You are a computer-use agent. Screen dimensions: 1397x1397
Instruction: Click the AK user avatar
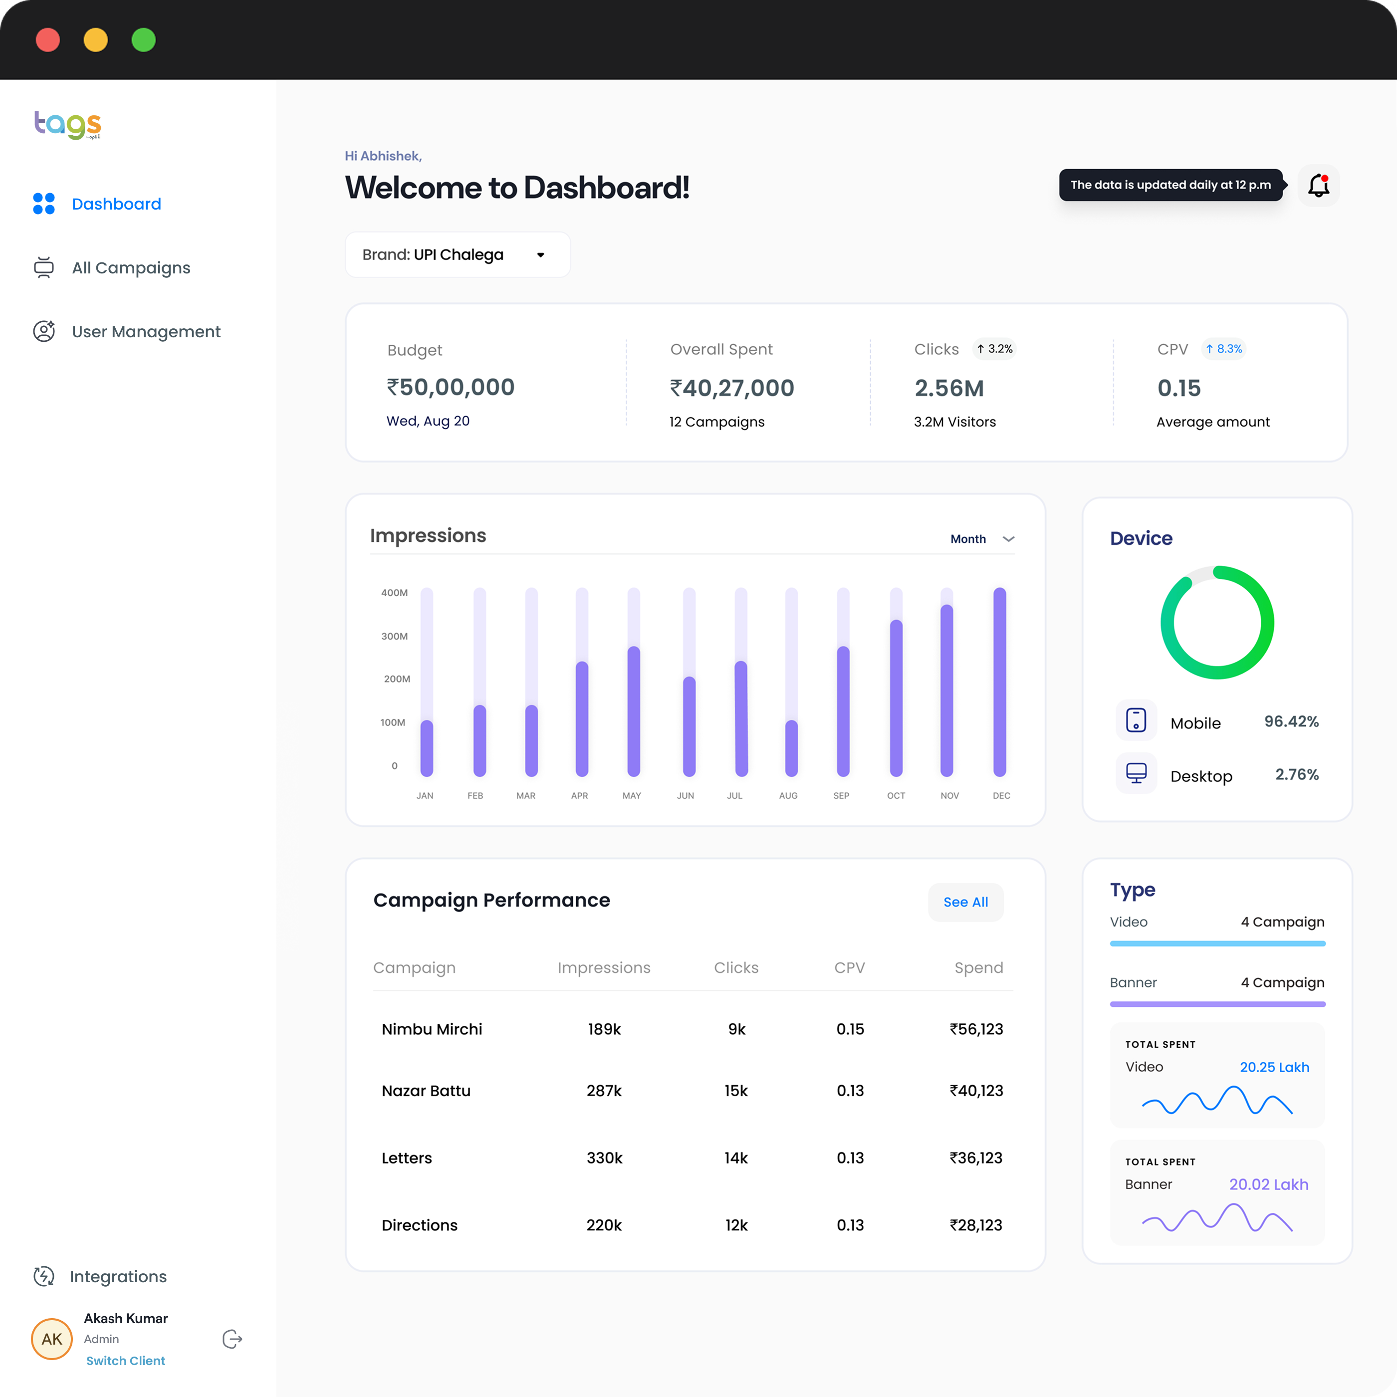pyautogui.click(x=52, y=1339)
